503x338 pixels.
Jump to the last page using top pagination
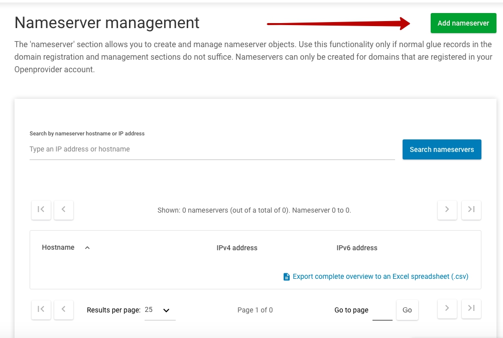pyautogui.click(x=471, y=210)
